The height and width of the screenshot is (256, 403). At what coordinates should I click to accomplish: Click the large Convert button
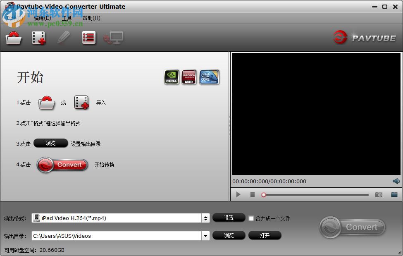(x=352, y=227)
